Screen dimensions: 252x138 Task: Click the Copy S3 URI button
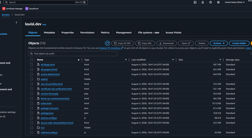pyautogui.click(x=122, y=43)
